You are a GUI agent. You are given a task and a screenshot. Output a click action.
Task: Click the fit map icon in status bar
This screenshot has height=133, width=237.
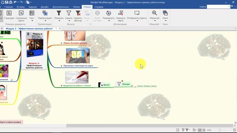coord(234,130)
